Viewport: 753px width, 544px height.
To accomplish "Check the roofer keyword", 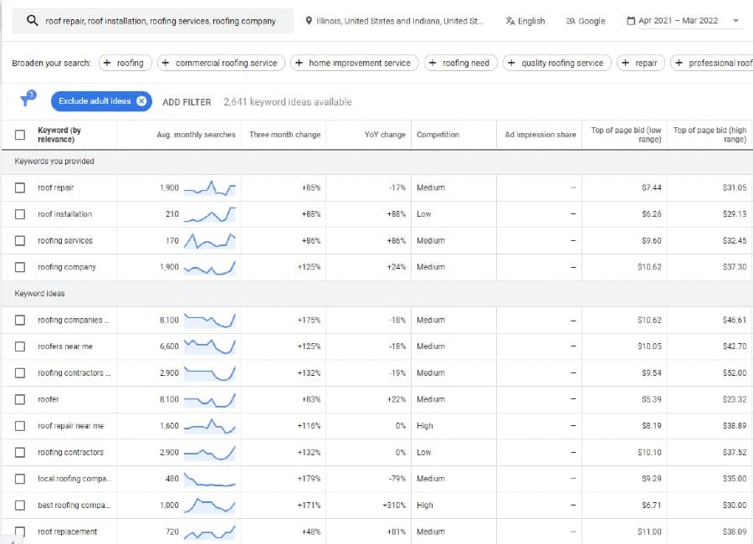I will [x=20, y=399].
